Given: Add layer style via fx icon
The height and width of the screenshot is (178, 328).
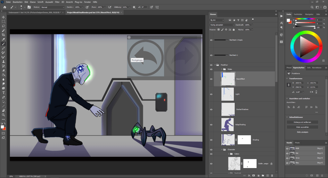Looking at the screenshot, I should [249, 175].
